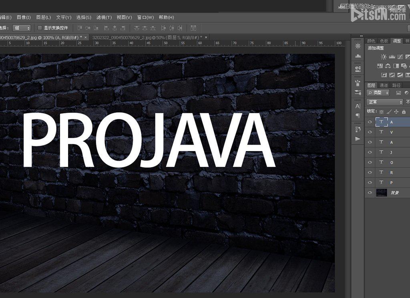Click Align Right Edges icon
Image resolution: width=410 pixels, height=298 pixels.
point(123,28)
